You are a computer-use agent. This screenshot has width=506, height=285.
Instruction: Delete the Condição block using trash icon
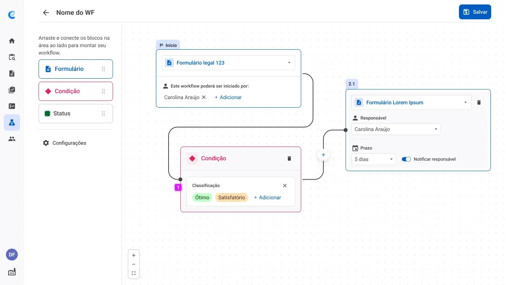point(289,158)
